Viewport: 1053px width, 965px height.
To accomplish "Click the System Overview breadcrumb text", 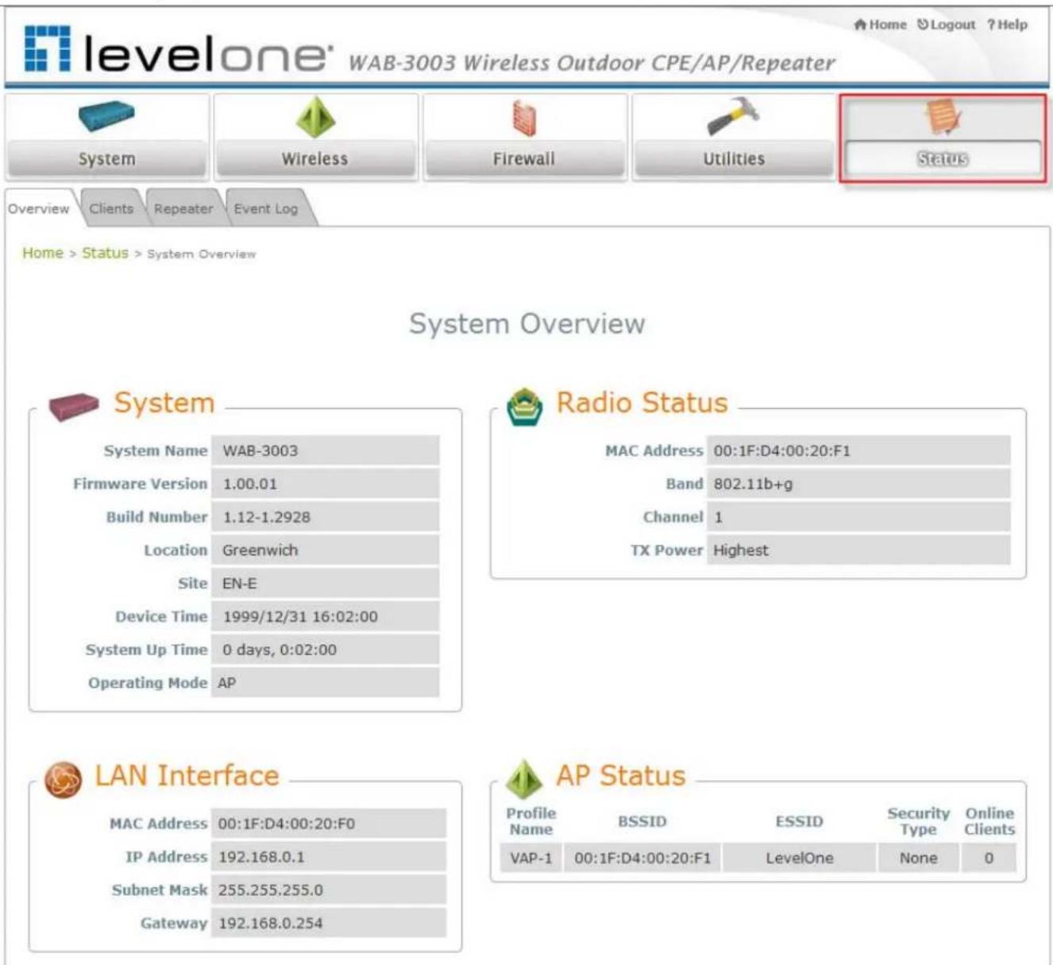I will pos(202,254).
